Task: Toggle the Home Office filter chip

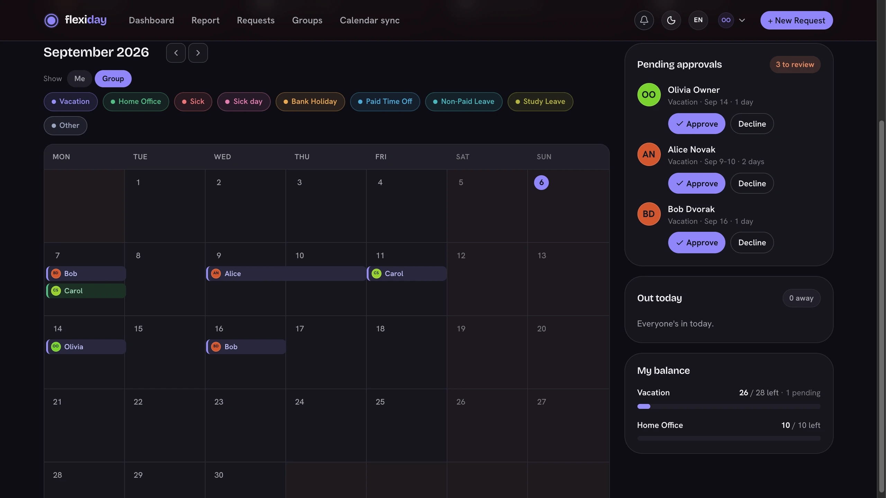Action: [136, 101]
